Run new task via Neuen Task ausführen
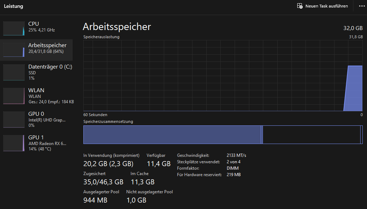The image size is (367, 209). [326, 6]
